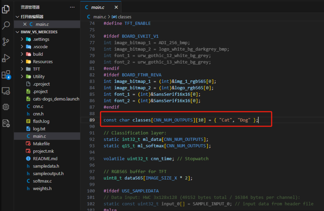This screenshot has width=324, height=211.
Task: Click BOARD_FTHR_REVA on line 82
Action: 142,75
